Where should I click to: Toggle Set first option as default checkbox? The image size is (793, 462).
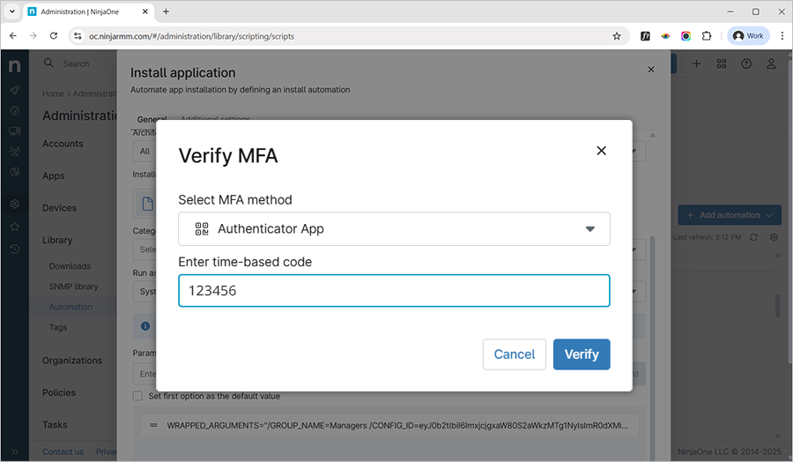(137, 397)
